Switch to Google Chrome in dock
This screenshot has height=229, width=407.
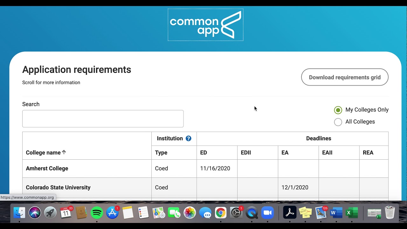click(x=221, y=212)
